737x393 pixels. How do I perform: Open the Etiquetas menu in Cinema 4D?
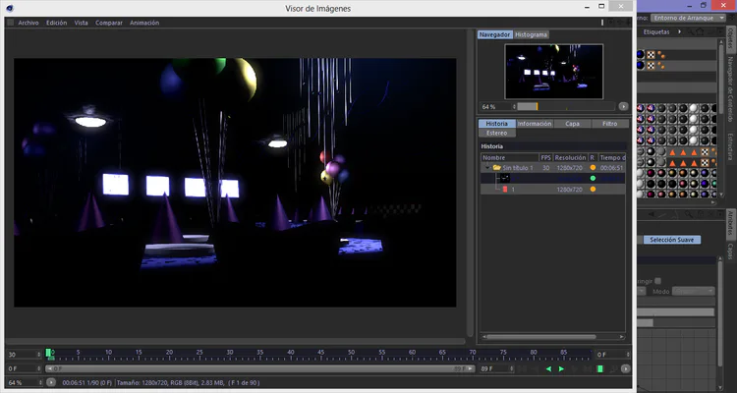click(x=656, y=32)
